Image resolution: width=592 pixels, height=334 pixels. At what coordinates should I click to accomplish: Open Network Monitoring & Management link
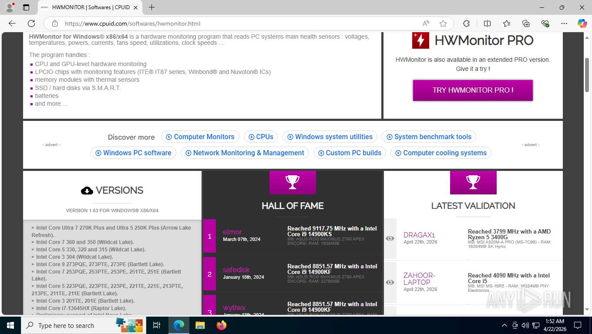[245, 153]
